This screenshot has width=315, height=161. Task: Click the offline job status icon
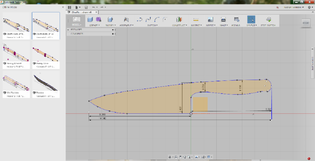pyautogui.click(x=278, y=7)
